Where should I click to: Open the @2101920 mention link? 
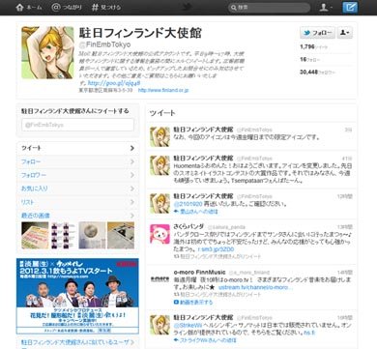click(188, 204)
